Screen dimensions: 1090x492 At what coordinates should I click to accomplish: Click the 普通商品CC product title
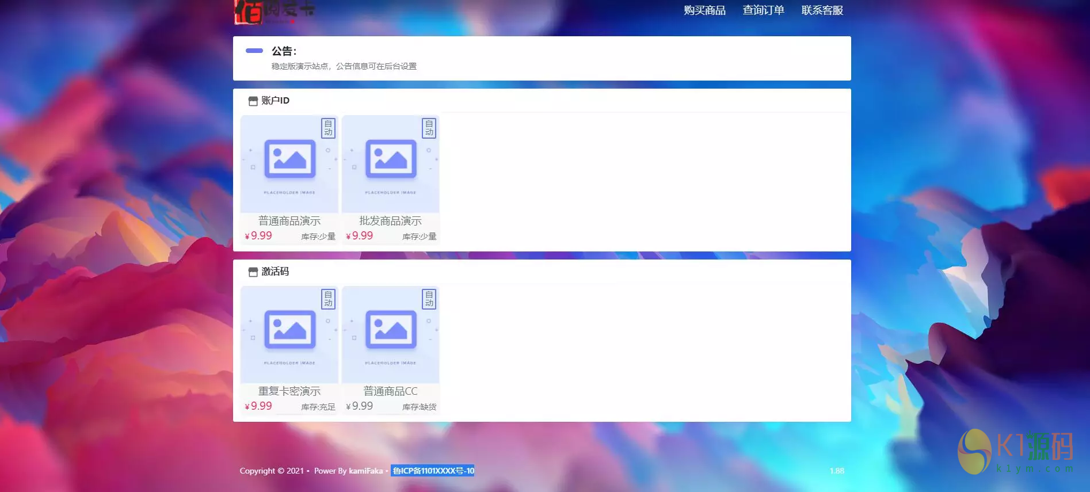[391, 391]
